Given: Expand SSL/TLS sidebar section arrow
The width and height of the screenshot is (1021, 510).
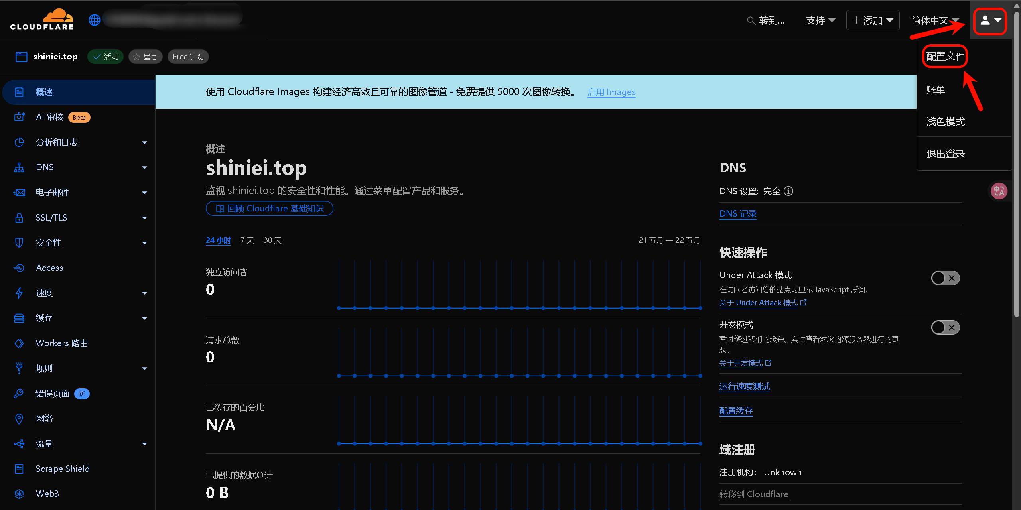Looking at the screenshot, I should 144,218.
